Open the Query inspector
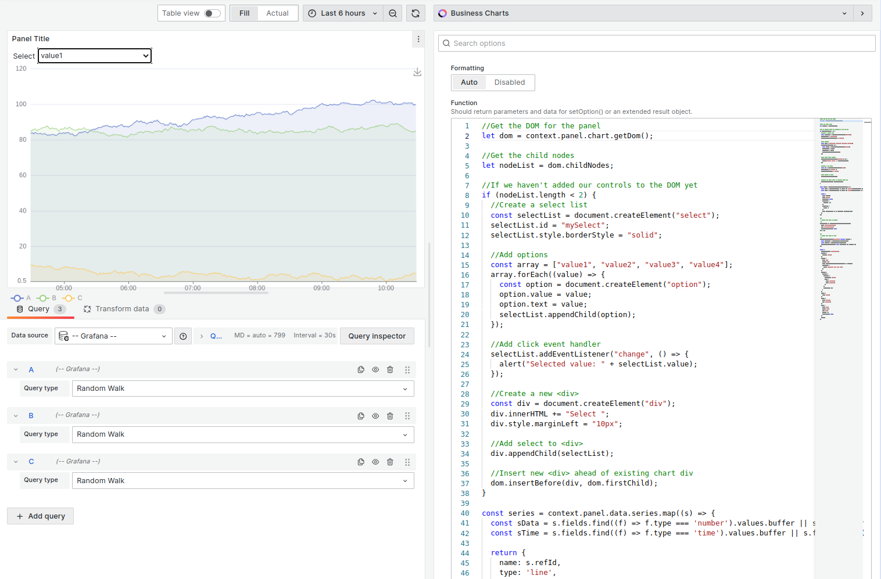The image size is (881, 579). coord(377,336)
